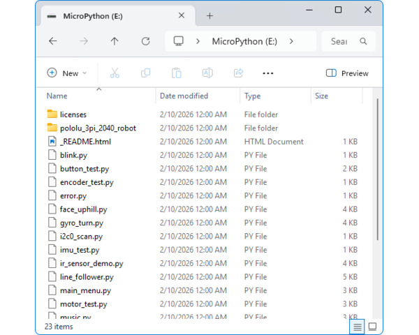Sort by the Type column header
The width and height of the screenshot is (419, 335).
click(252, 96)
